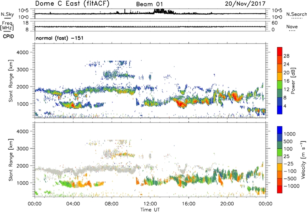The height and width of the screenshot is (212, 307).
Task: Click the "04:00" time tick label
Action: (73, 204)
